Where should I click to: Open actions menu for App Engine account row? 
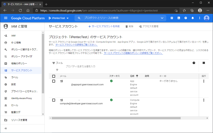204,81
